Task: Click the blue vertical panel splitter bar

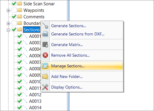Action: click(x=68, y=56)
